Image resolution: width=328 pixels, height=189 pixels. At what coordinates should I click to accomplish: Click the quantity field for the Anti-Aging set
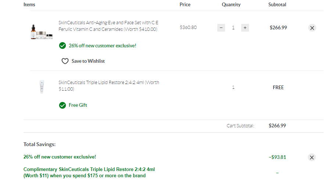(233, 28)
